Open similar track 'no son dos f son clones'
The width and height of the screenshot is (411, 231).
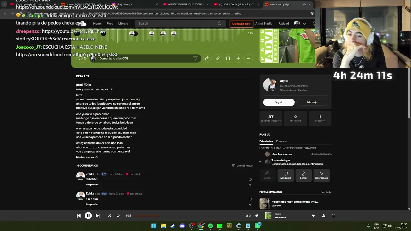tap(295, 202)
